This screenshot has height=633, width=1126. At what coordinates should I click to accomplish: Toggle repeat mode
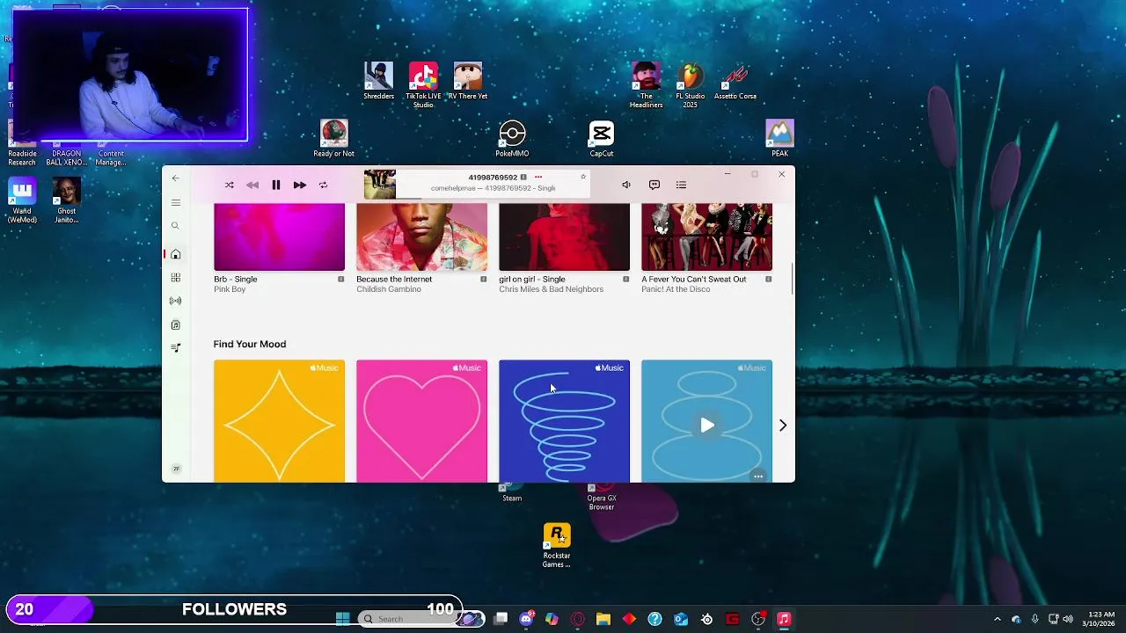pyautogui.click(x=323, y=186)
